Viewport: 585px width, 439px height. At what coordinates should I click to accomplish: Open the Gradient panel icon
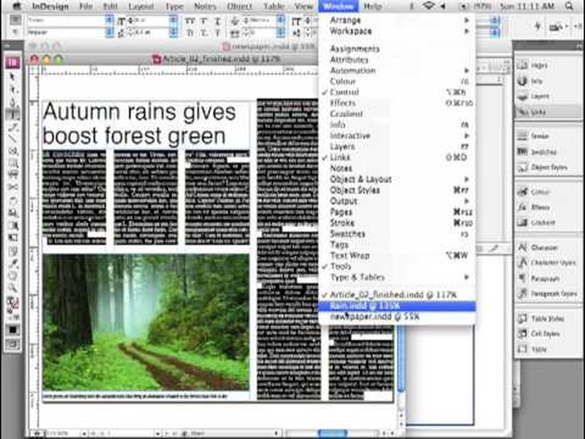tap(523, 222)
